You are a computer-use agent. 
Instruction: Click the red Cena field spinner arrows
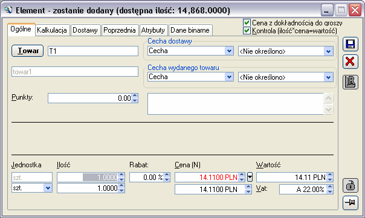[242, 178]
